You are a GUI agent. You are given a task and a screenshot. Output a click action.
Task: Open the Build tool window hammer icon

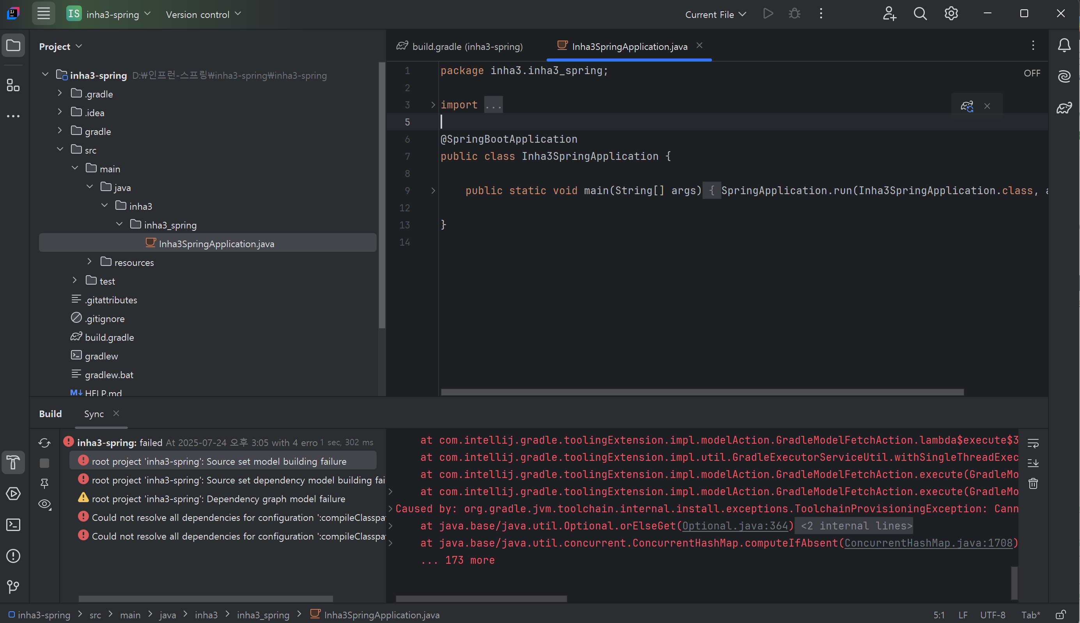click(13, 462)
